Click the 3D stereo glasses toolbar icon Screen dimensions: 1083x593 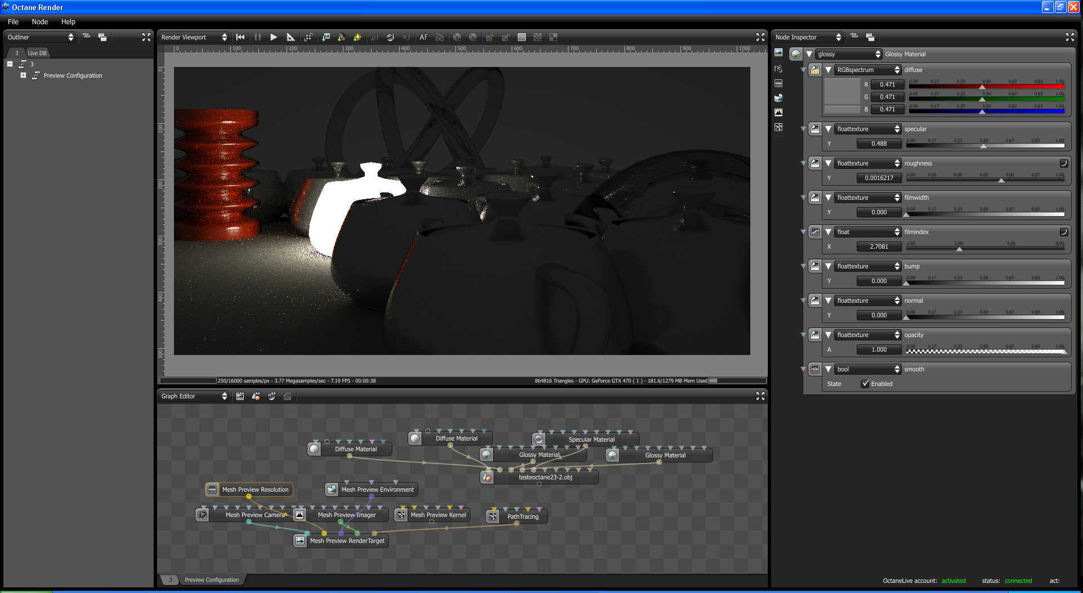[x=440, y=37]
